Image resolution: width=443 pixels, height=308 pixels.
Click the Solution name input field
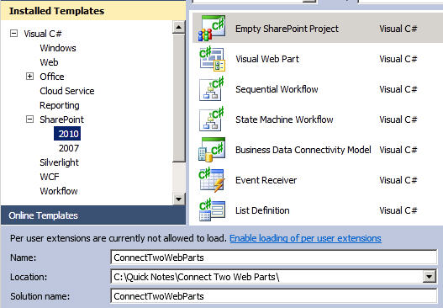(x=274, y=296)
